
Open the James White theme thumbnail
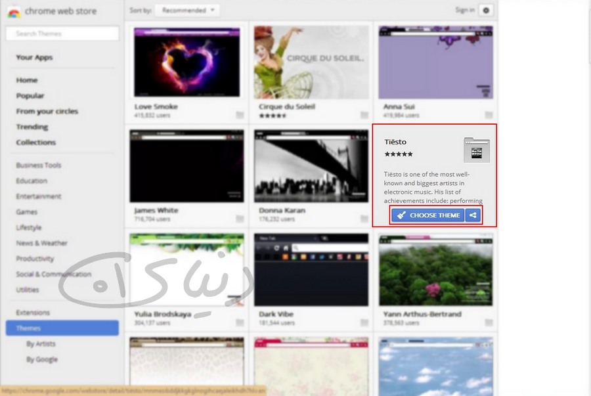click(187, 165)
